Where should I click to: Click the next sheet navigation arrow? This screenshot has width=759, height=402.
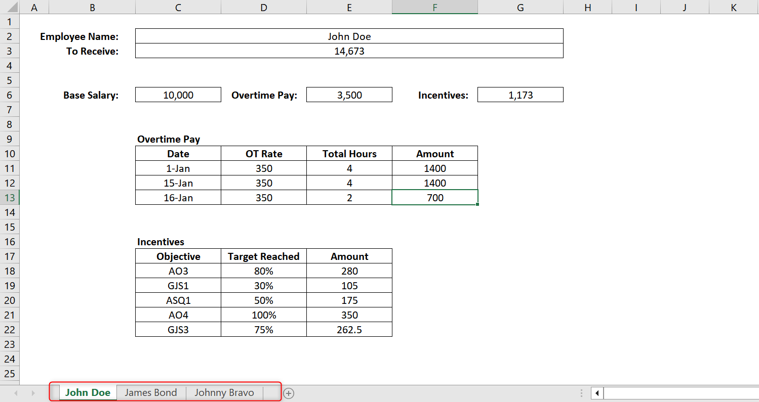click(x=33, y=393)
